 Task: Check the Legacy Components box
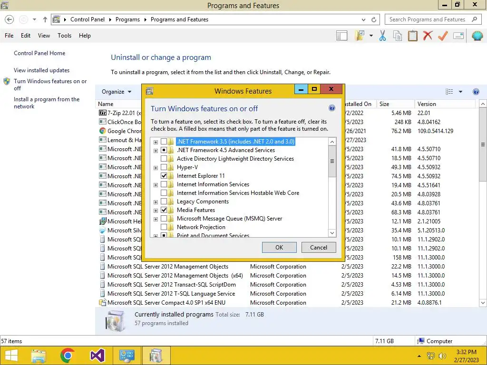[164, 202]
